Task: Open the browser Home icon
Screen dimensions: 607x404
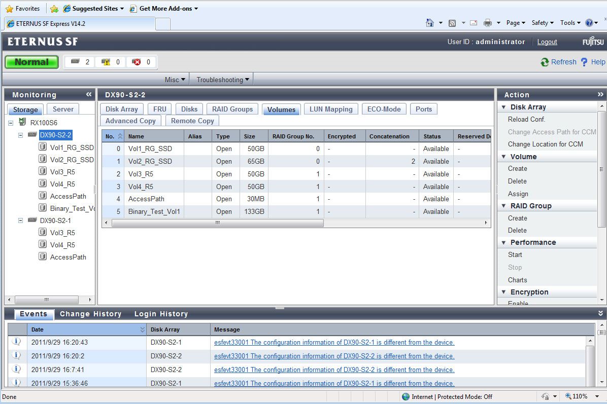Action: (x=430, y=23)
